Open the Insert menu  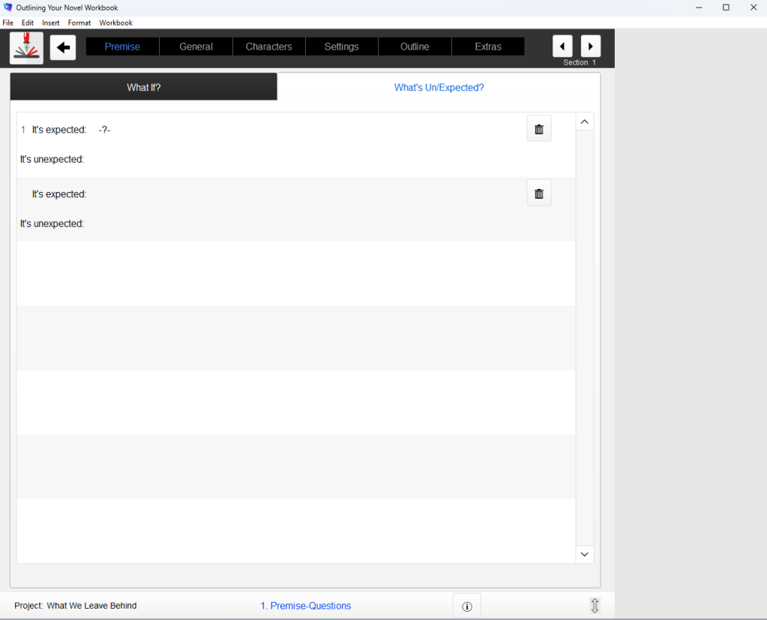click(x=51, y=23)
